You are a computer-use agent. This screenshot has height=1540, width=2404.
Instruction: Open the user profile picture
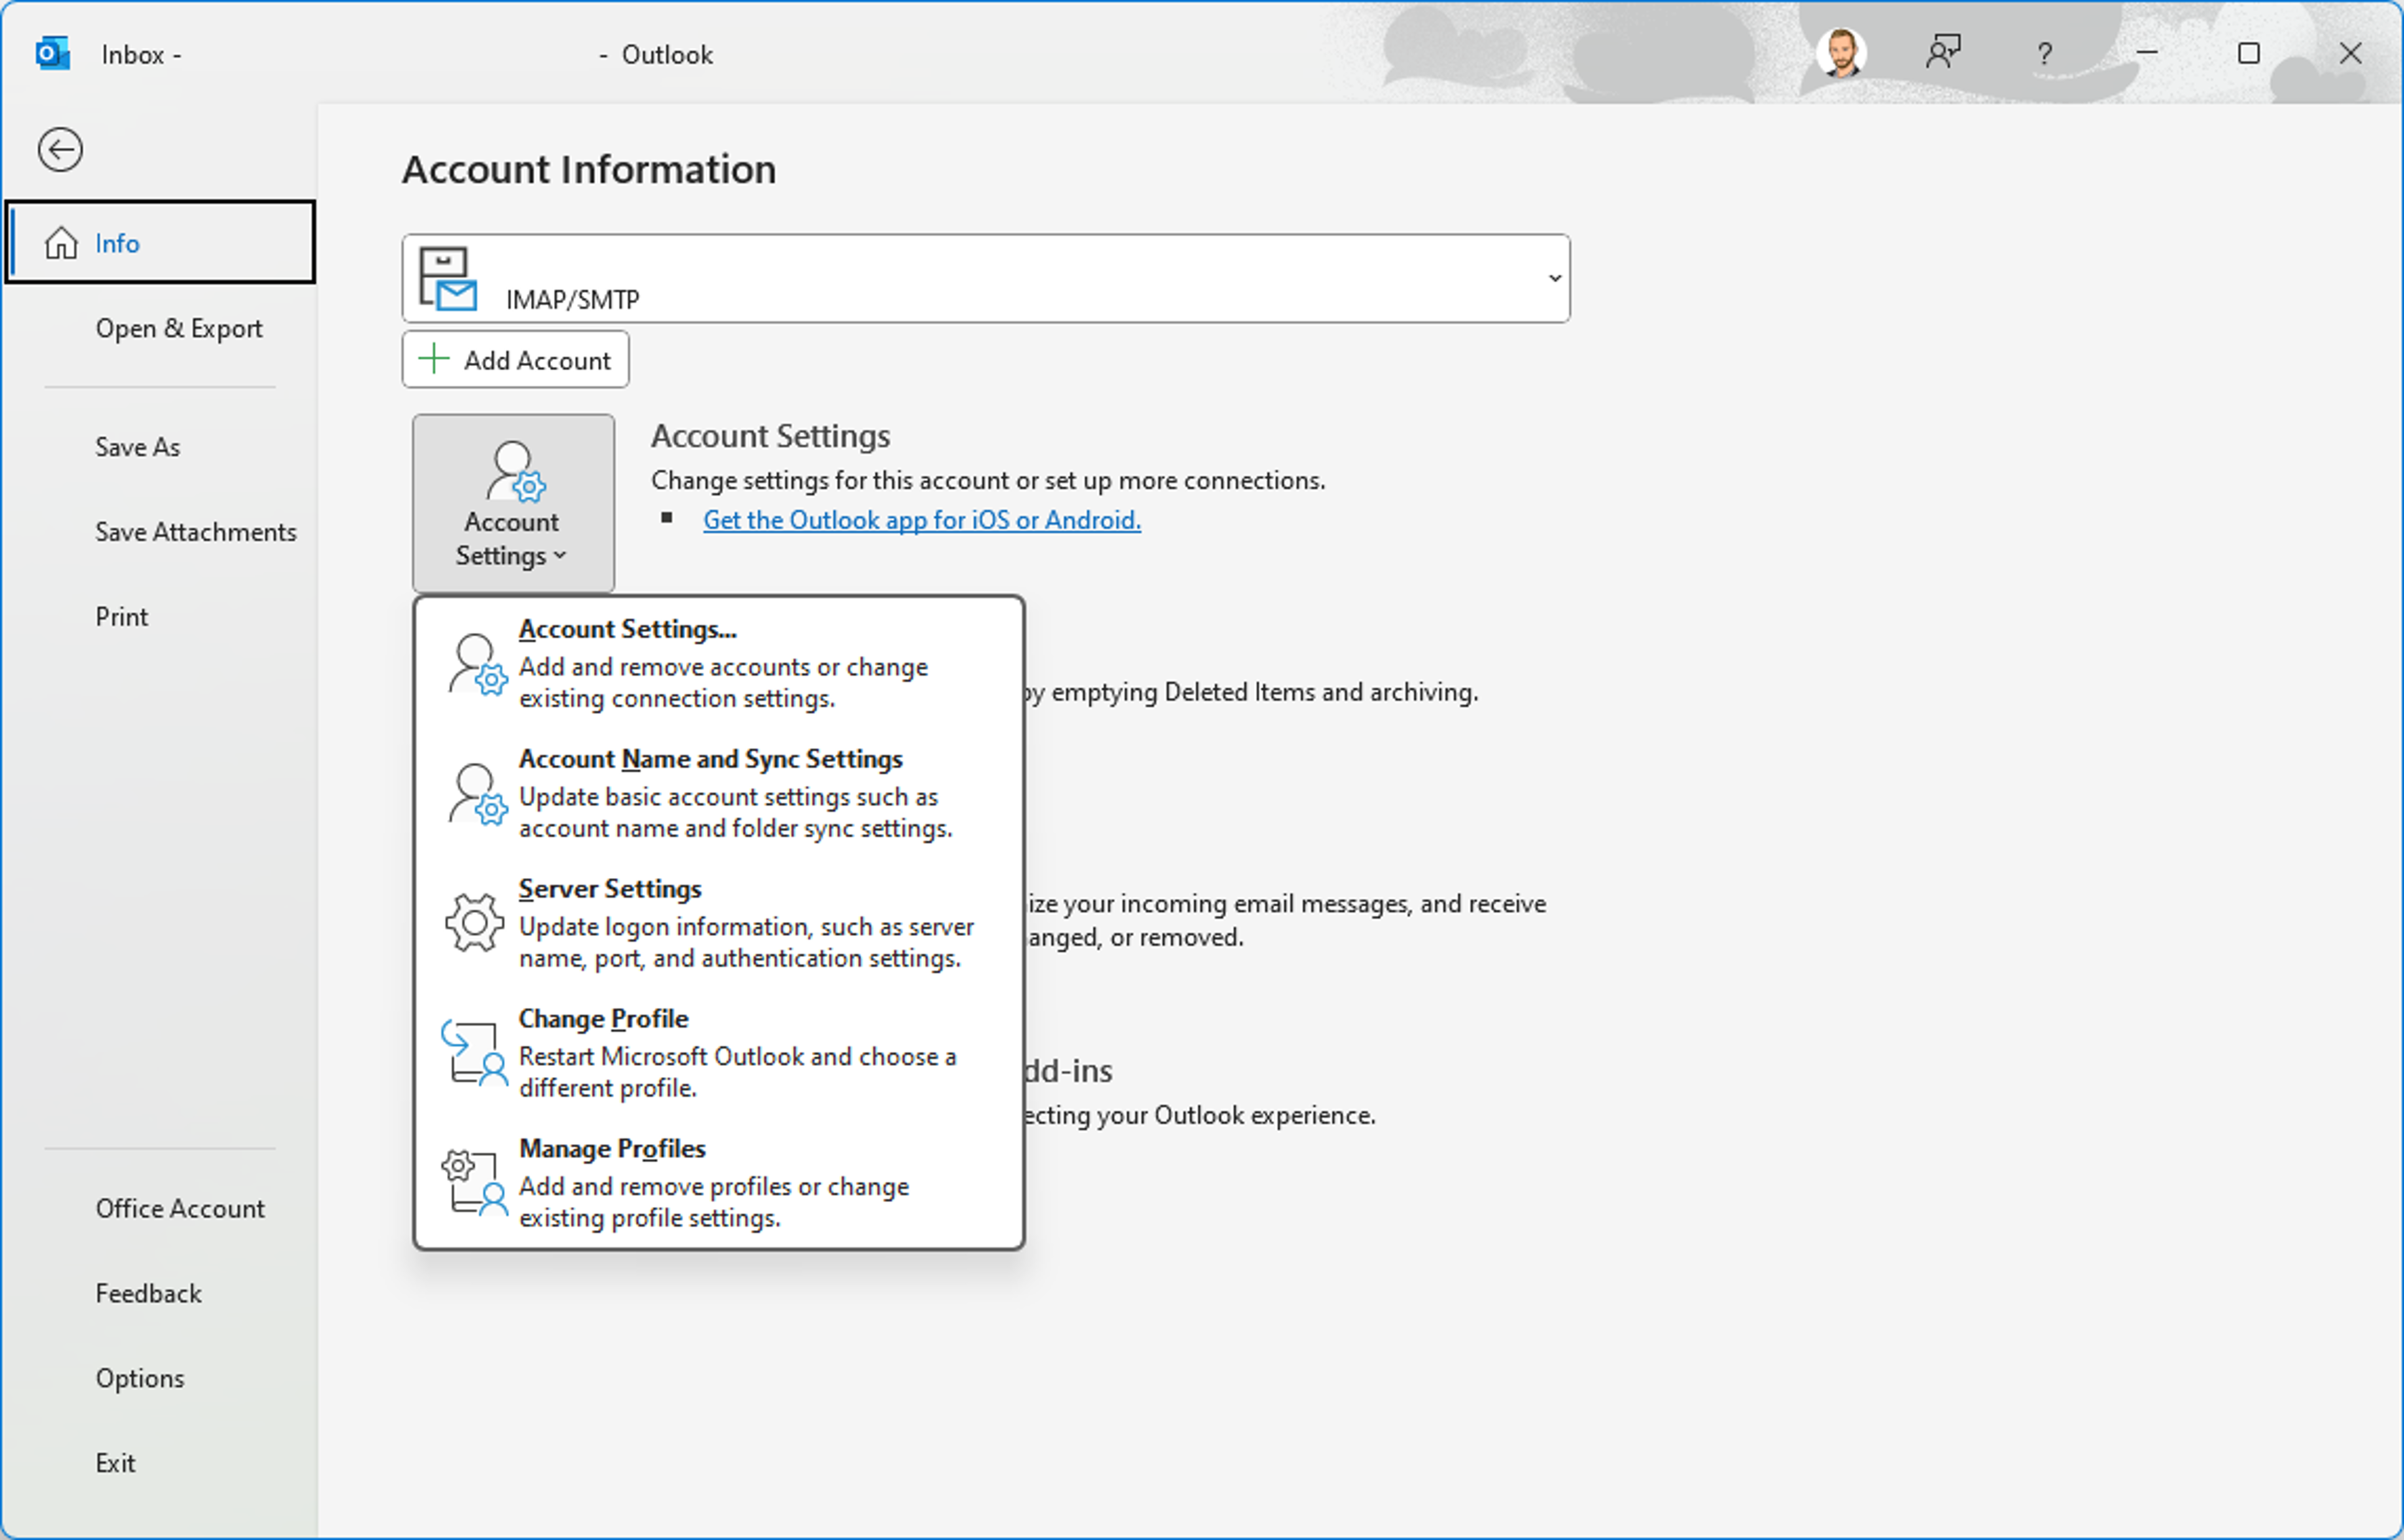(x=1842, y=53)
